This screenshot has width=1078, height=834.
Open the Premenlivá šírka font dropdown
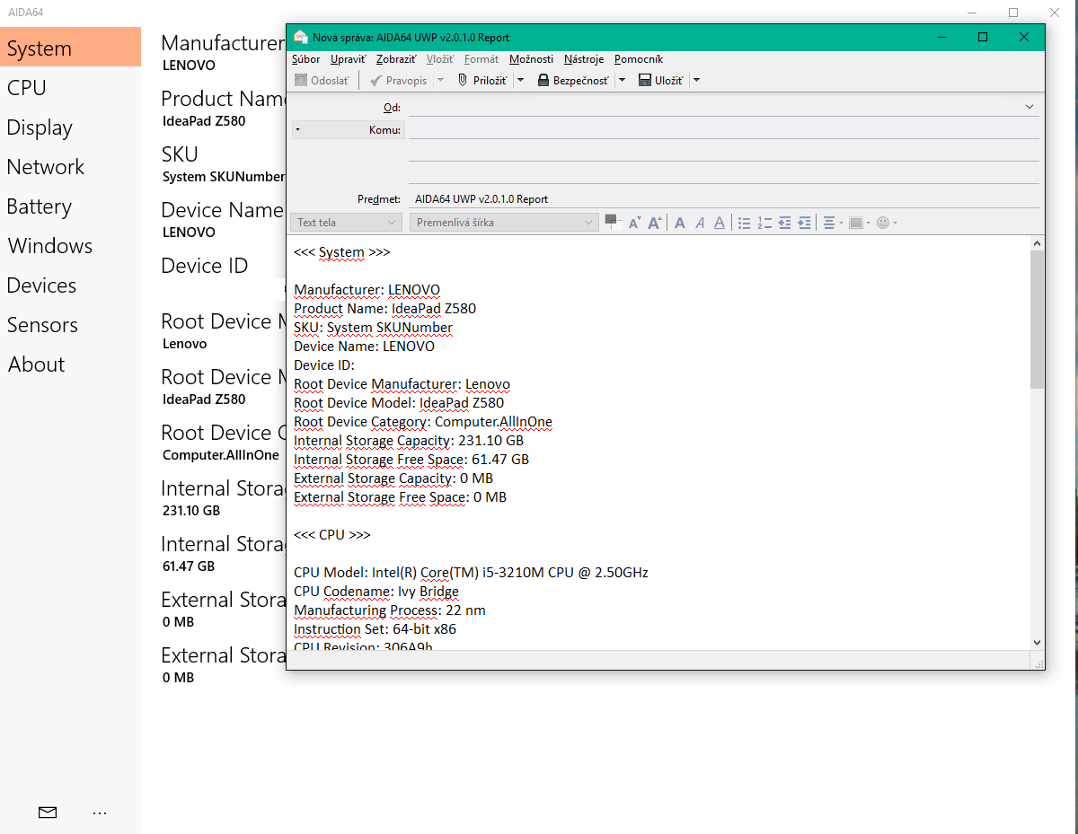[x=504, y=222]
